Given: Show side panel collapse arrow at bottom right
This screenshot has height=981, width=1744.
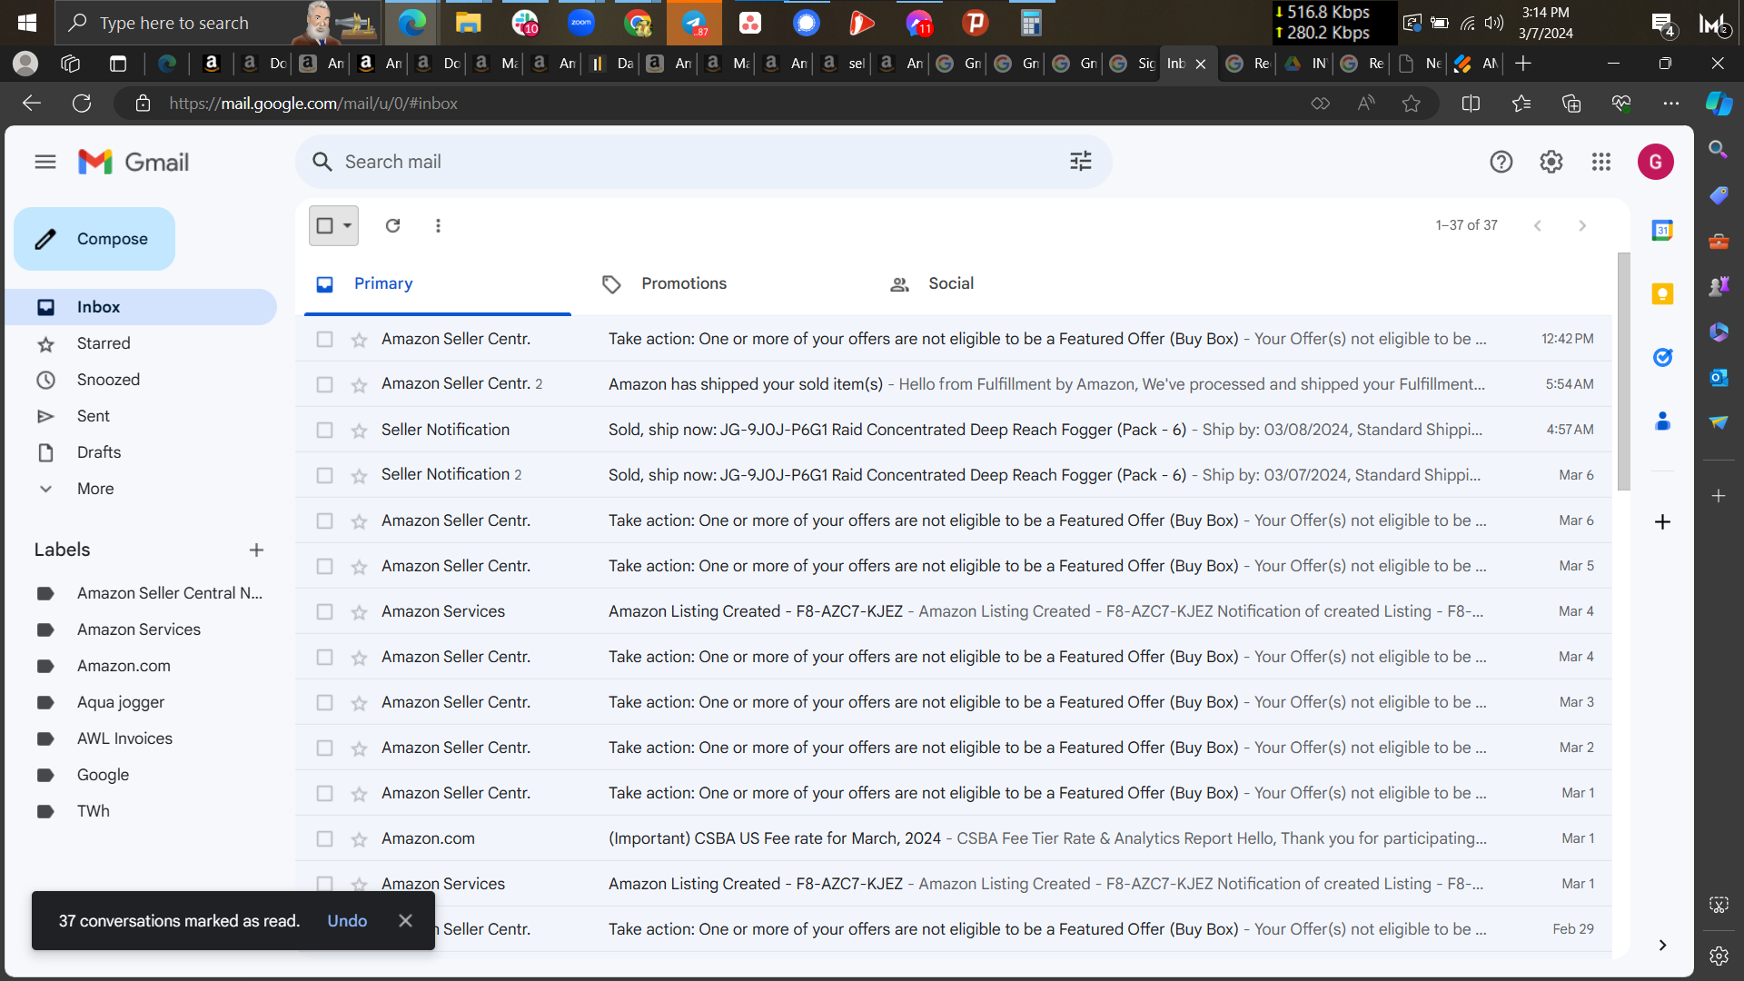Looking at the screenshot, I should pos(1662,945).
